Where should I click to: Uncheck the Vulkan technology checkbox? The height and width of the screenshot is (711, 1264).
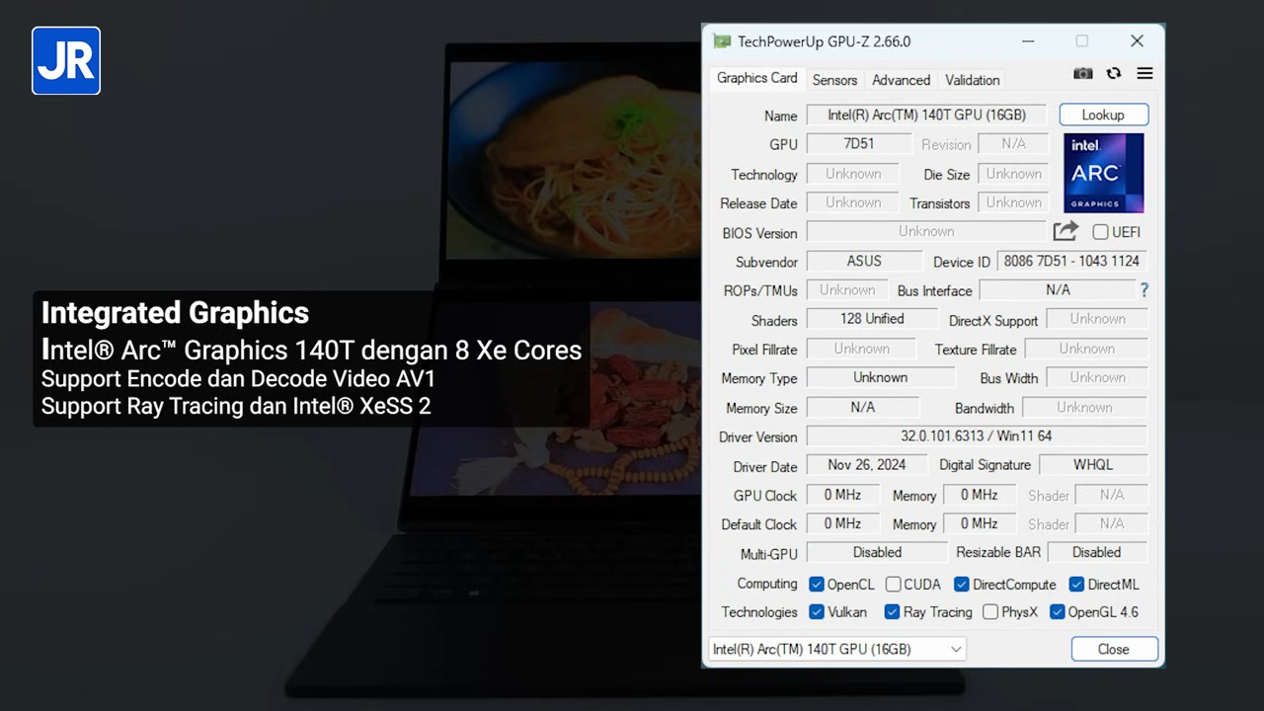tap(817, 612)
